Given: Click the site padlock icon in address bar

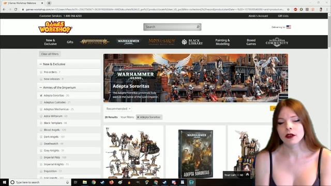Looking at the screenshot, I should pos(23,9).
